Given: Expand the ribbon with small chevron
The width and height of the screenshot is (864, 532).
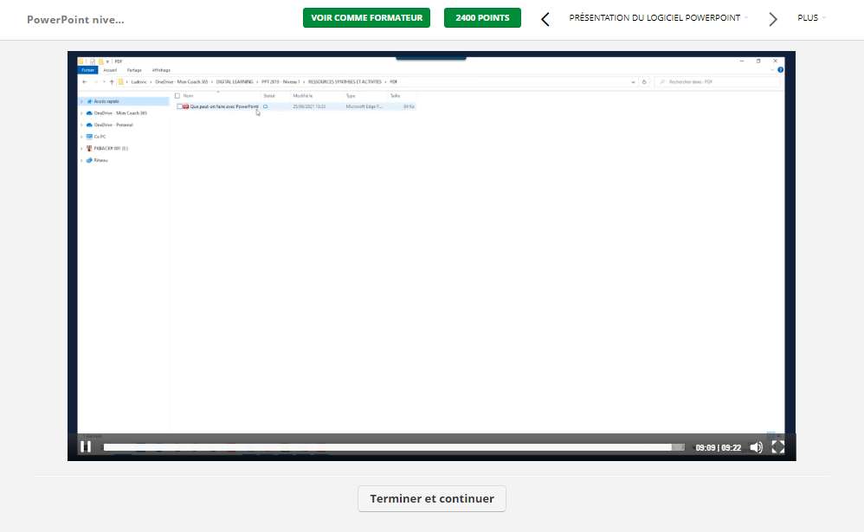Looking at the screenshot, I should click(x=772, y=70).
